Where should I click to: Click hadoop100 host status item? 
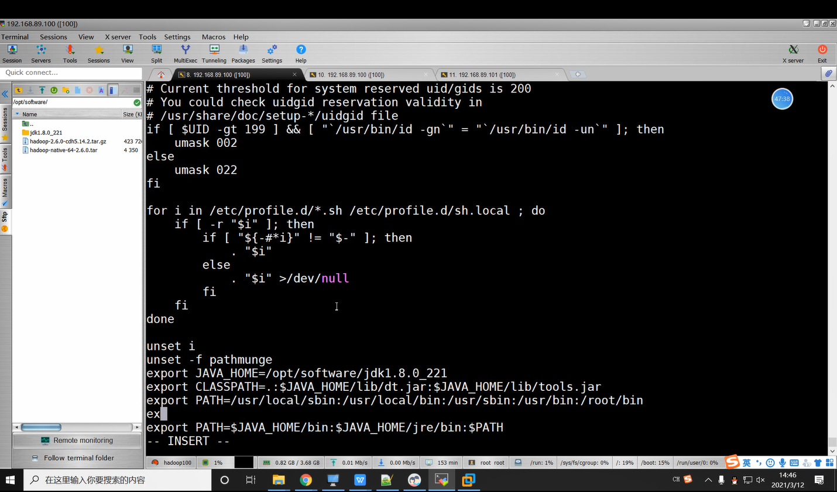click(171, 462)
